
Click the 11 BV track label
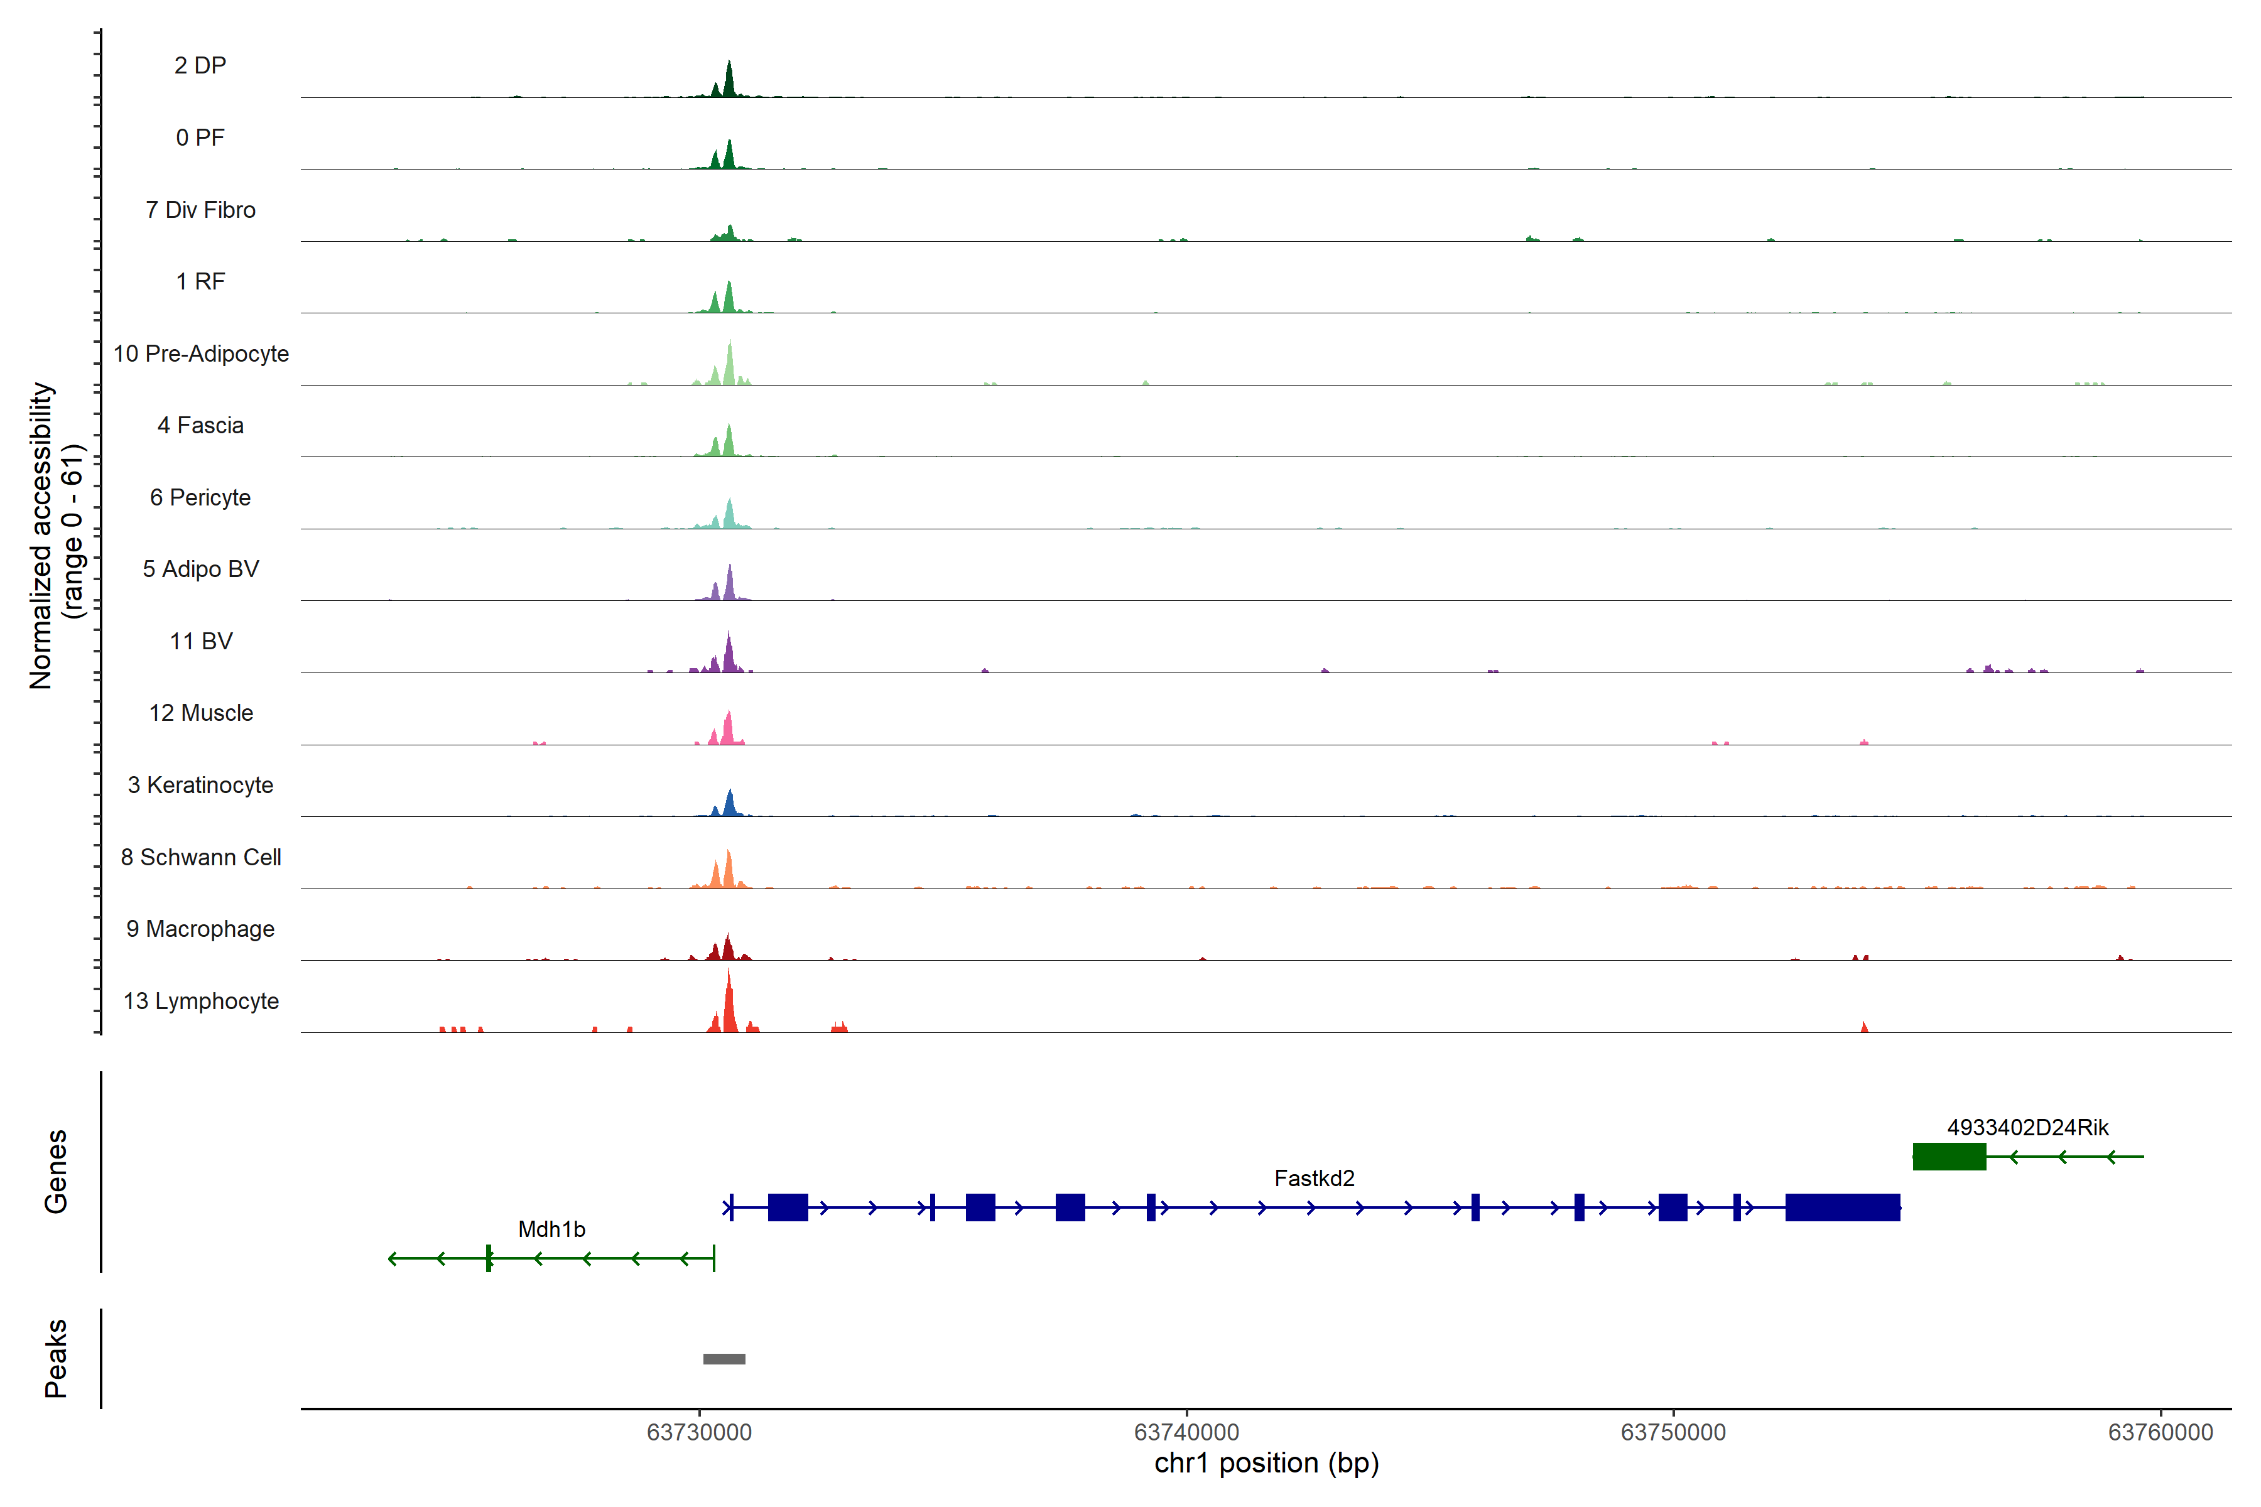(x=201, y=641)
